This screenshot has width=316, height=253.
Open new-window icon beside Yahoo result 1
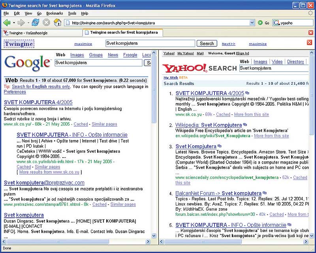tap(247, 93)
